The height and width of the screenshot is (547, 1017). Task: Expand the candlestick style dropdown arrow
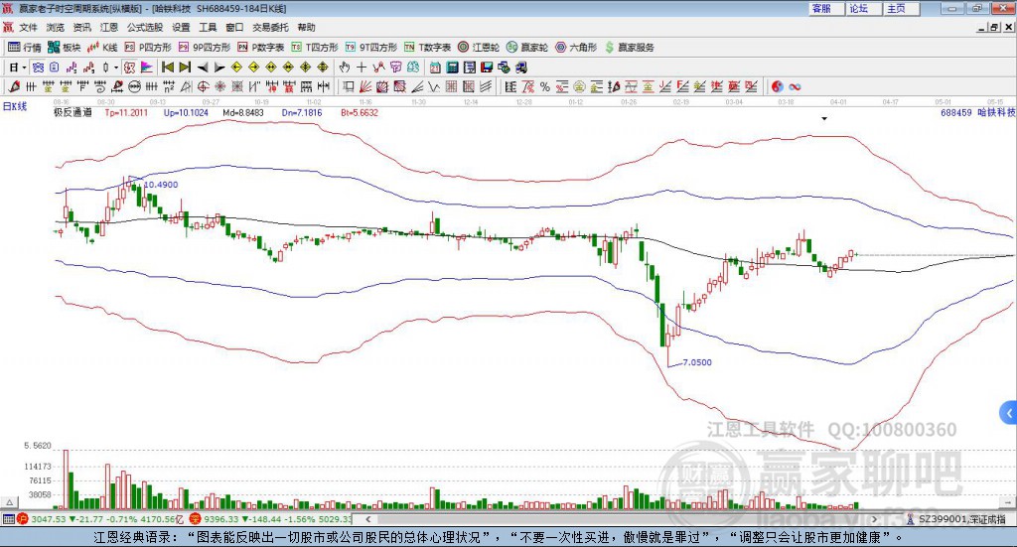[x=116, y=68]
